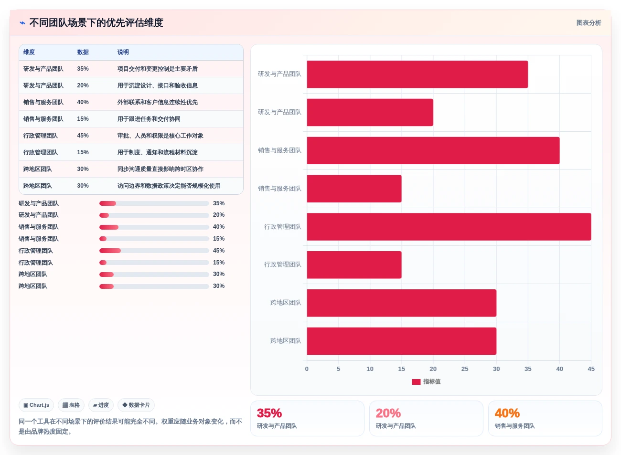Select the 进度 tag
621x455 pixels.
pos(101,405)
